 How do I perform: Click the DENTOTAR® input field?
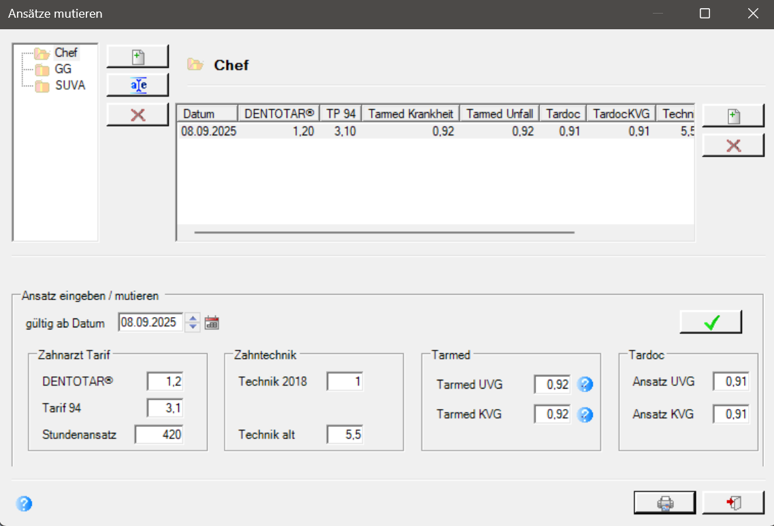[x=165, y=382]
